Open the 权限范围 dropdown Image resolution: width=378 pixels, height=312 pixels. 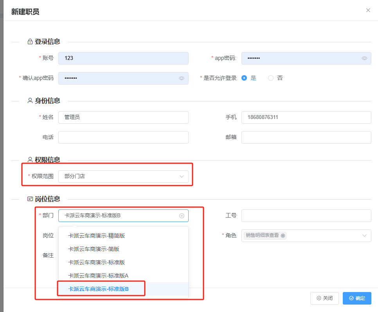(x=123, y=177)
